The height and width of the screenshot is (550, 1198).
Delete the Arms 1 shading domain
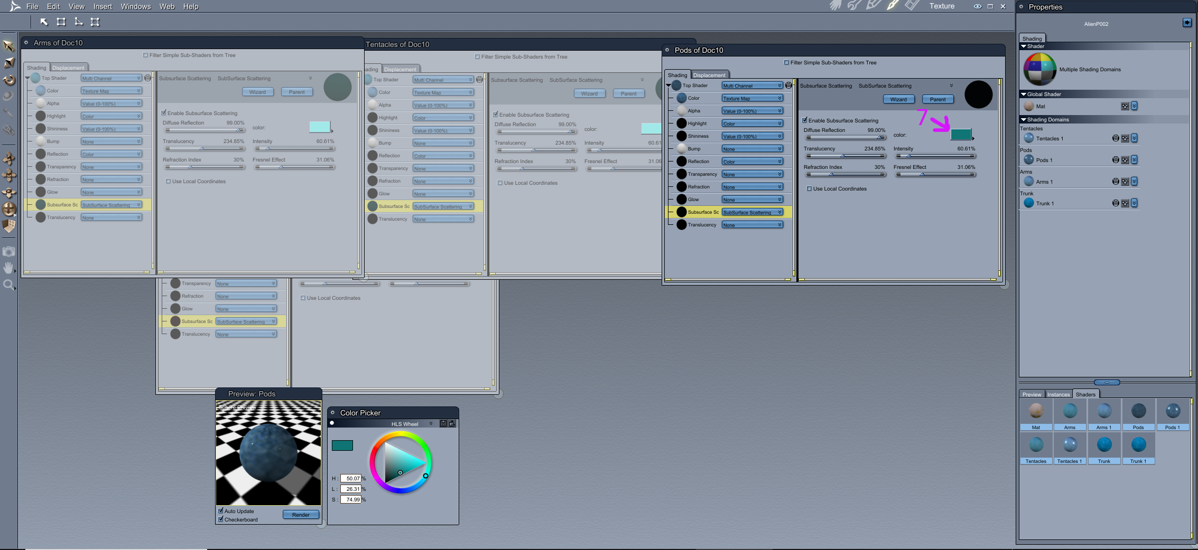coord(1116,182)
